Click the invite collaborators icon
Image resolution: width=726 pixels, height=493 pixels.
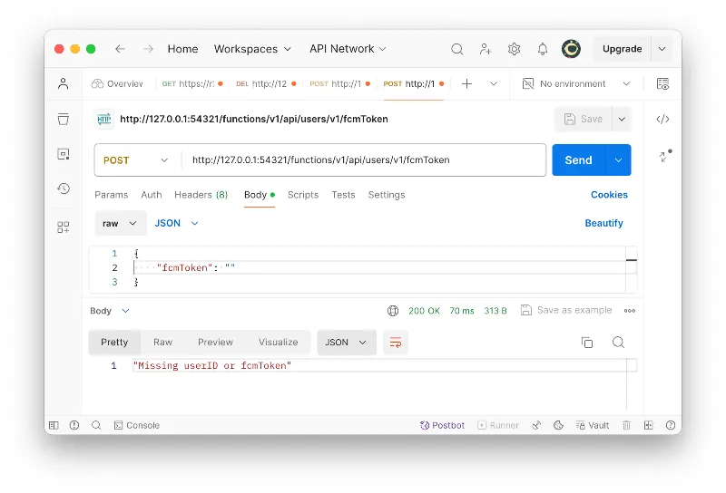[x=486, y=49]
